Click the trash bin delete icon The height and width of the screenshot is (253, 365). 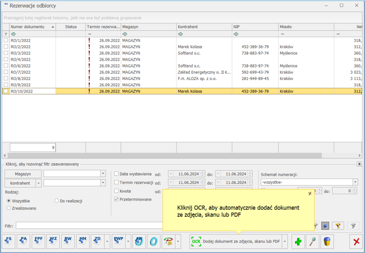(327, 242)
